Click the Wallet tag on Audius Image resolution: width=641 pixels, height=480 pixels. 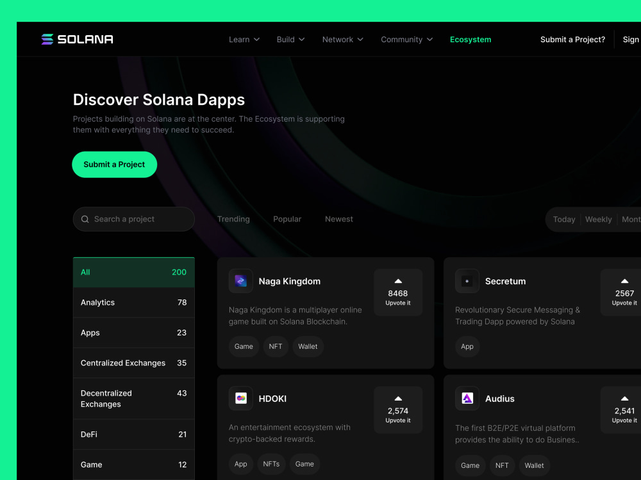point(535,466)
